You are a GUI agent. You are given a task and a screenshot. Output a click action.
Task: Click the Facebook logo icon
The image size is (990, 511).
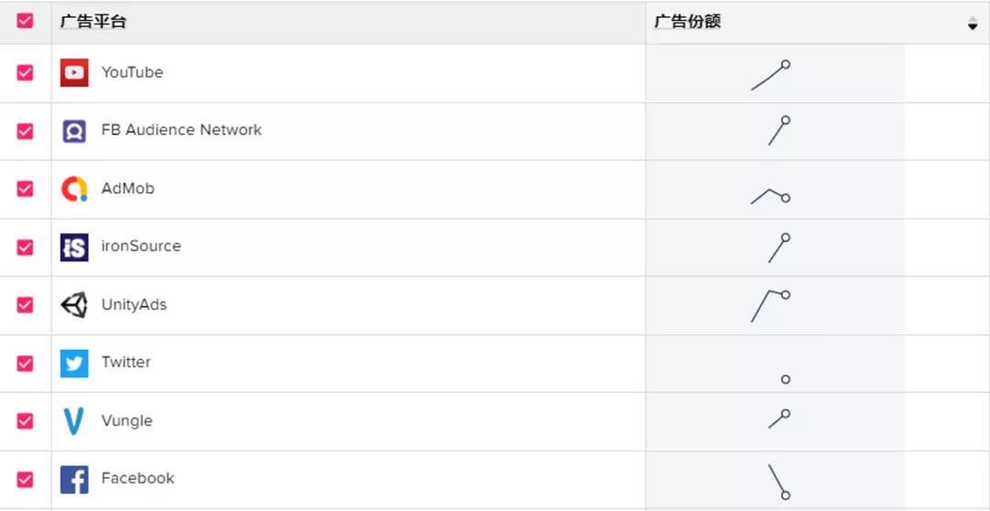click(74, 479)
